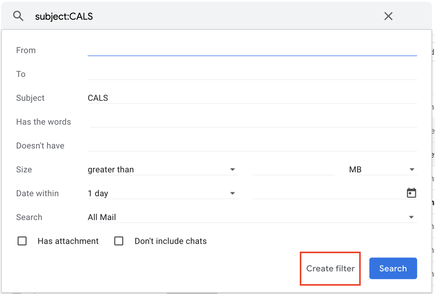The image size is (435, 294).
Task: Check Don't include chats
Action: coord(119,241)
